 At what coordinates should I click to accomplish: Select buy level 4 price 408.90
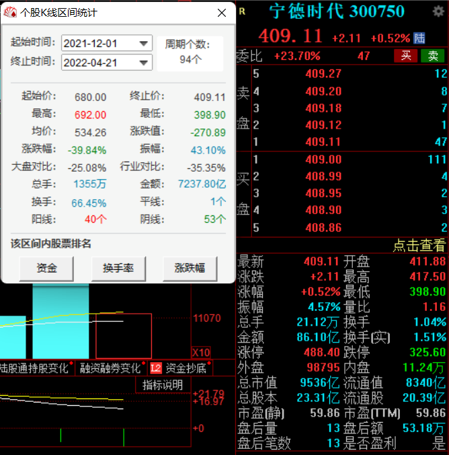pyautogui.click(x=323, y=210)
